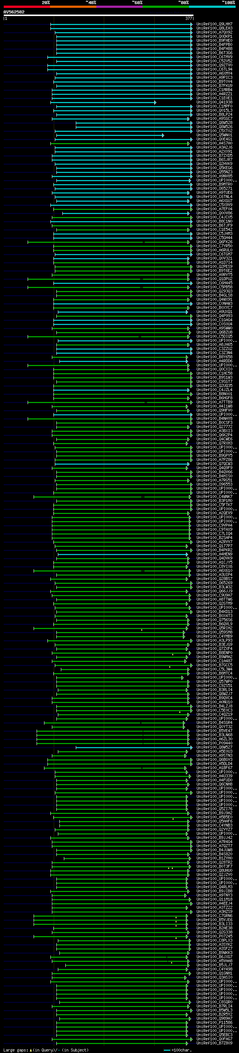Open hit UniRef100_B4FPB0

(214, 44)
